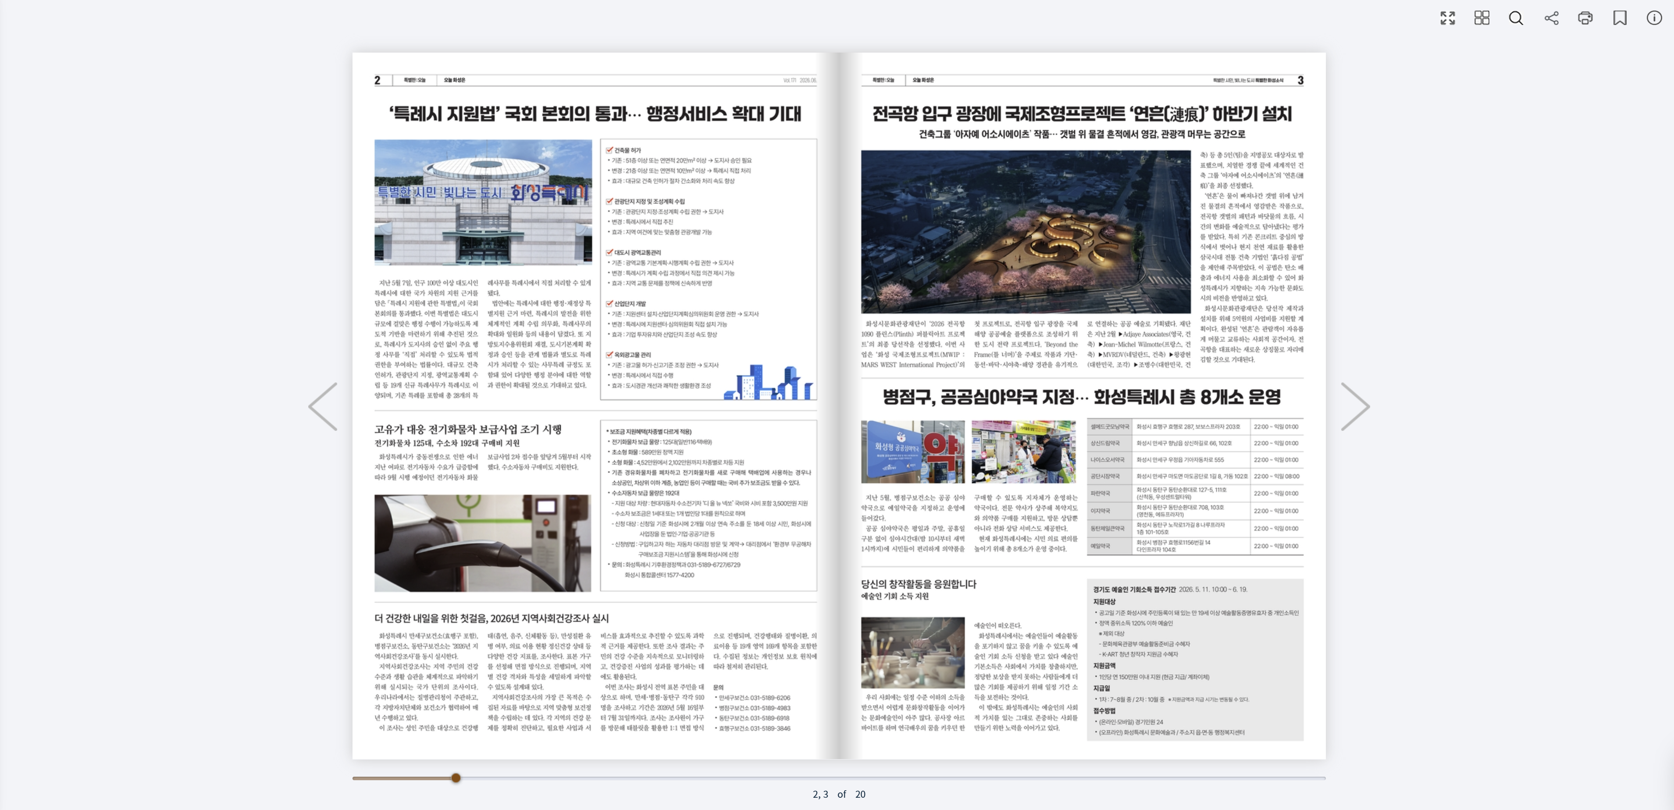Bookmark this spread with the bookmark icon
The image size is (1674, 810).
1620,18
